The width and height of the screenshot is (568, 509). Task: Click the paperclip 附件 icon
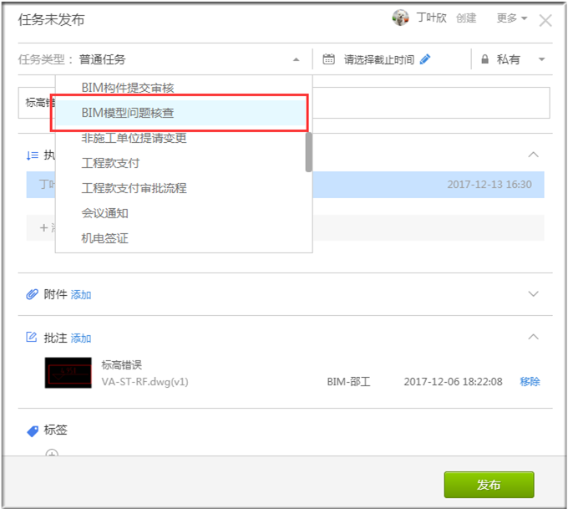coord(33,294)
